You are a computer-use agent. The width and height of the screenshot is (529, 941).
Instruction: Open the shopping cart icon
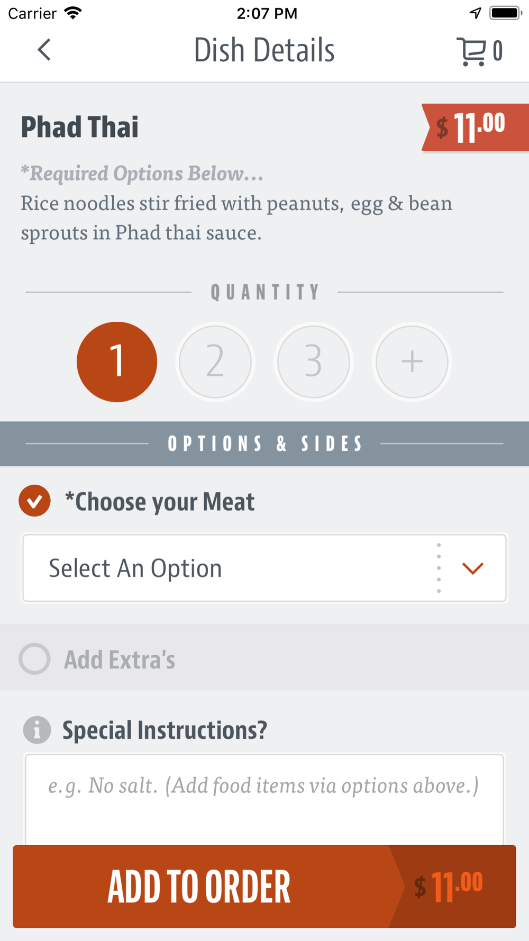[x=470, y=51]
